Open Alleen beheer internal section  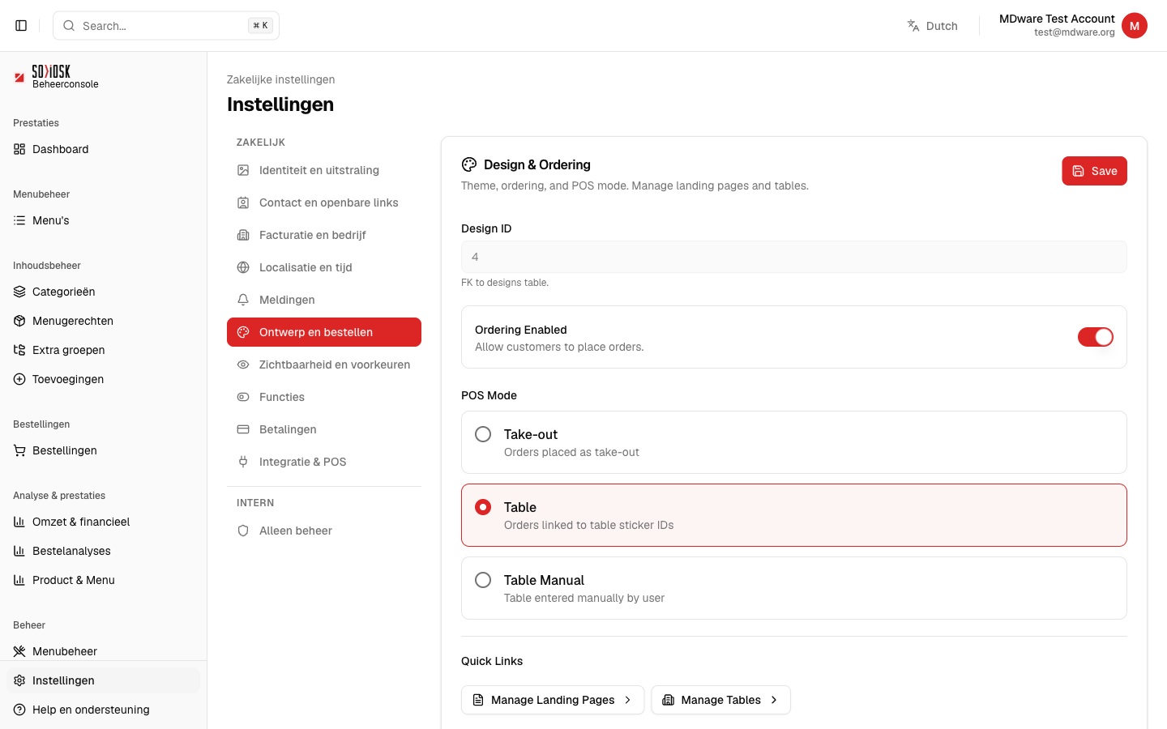(324, 531)
